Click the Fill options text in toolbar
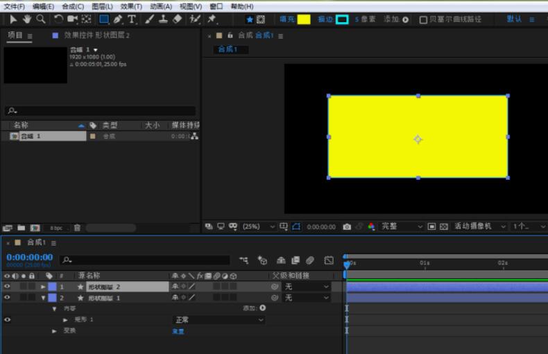The height and width of the screenshot is (354, 548). pos(287,19)
